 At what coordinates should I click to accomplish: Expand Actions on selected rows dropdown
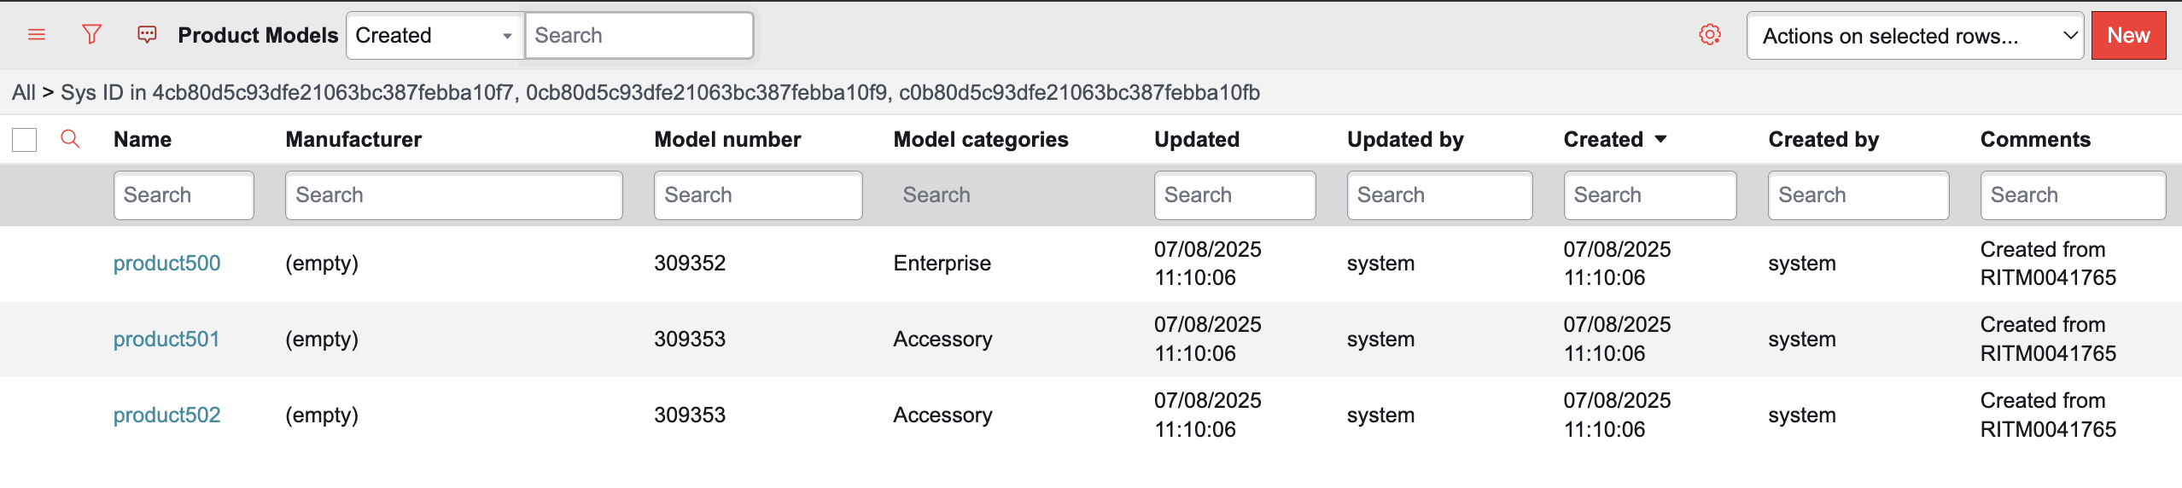(1916, 36)
